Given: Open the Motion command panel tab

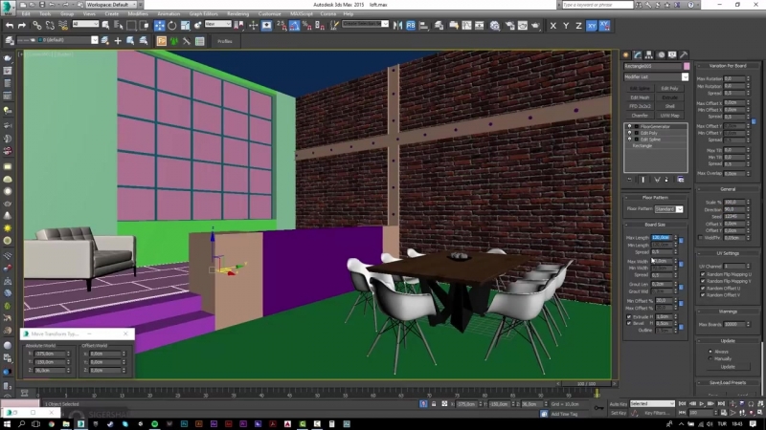Looking at the screenshot, I should [x=661, y=55].
